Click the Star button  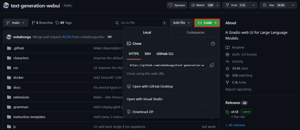(274, 5)
